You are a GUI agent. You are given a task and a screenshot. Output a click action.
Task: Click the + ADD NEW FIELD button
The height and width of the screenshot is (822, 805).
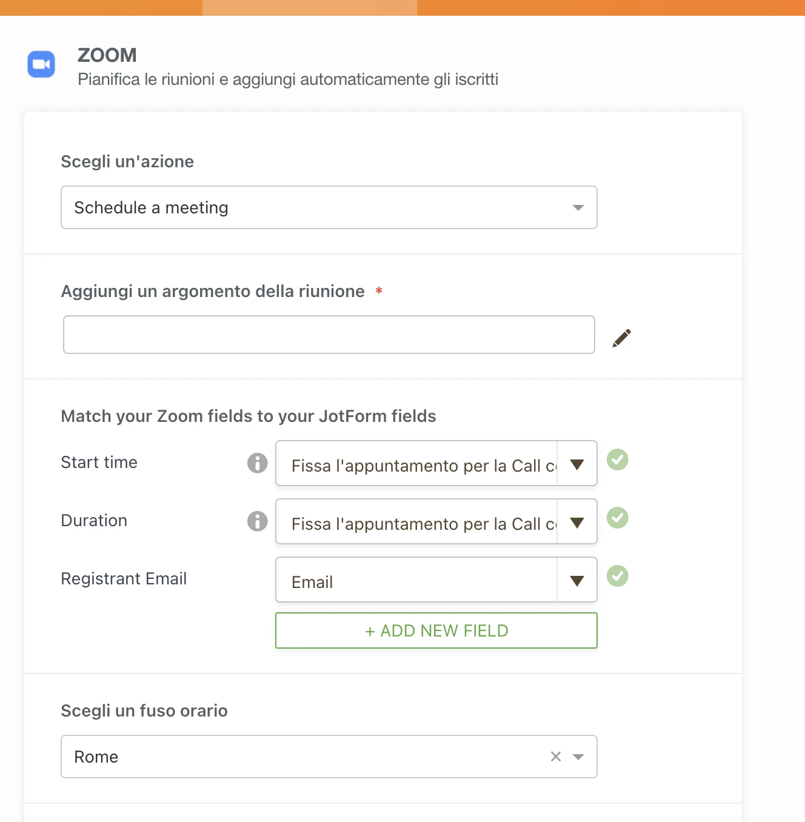(x=436, y=630)
